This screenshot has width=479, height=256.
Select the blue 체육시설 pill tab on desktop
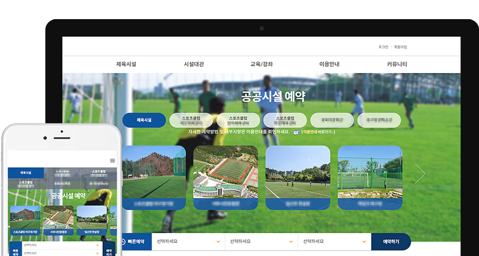(144, 120)
